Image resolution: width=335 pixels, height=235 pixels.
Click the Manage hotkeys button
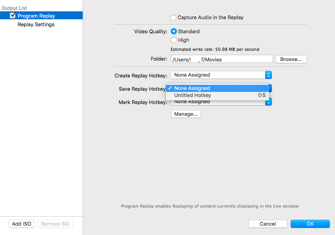coord(186,114)
